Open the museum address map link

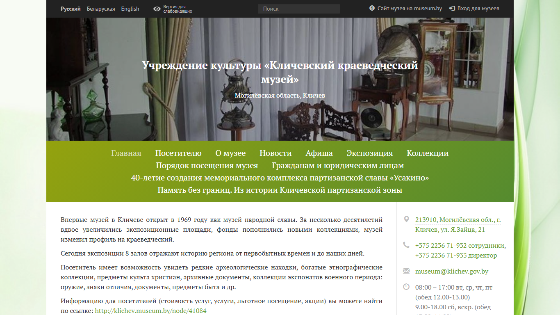tap(458, 225)
